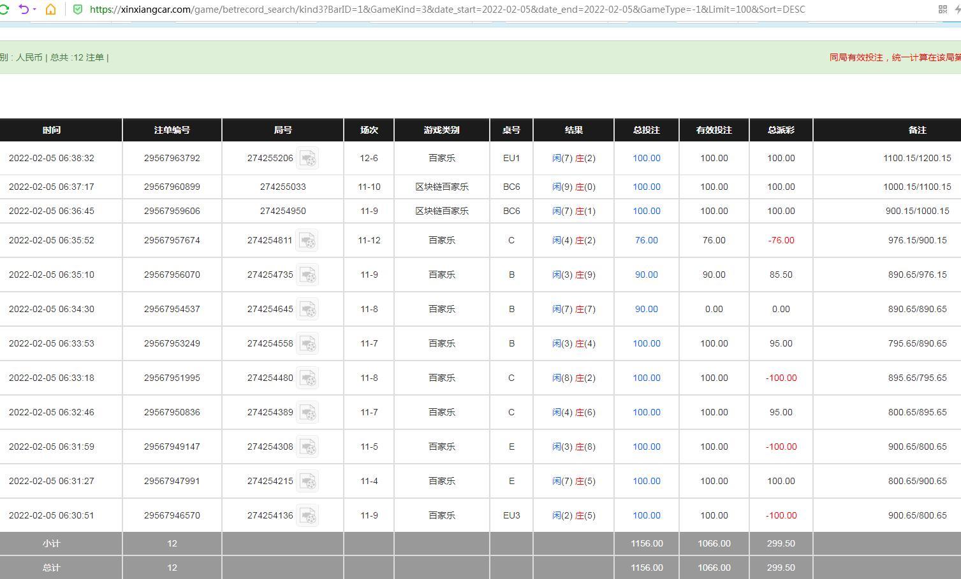Click the 总派彩 column header
This screenshot has height=579, width=961.
(x=781, y=130)
